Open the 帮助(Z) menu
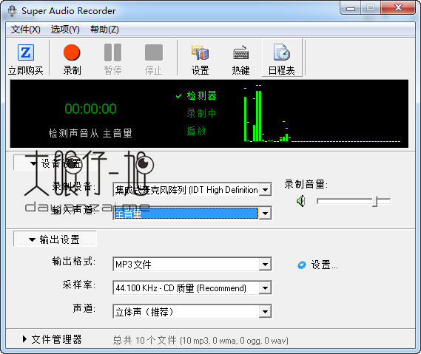This screenshot has height=354, width=421. point(104,30)
